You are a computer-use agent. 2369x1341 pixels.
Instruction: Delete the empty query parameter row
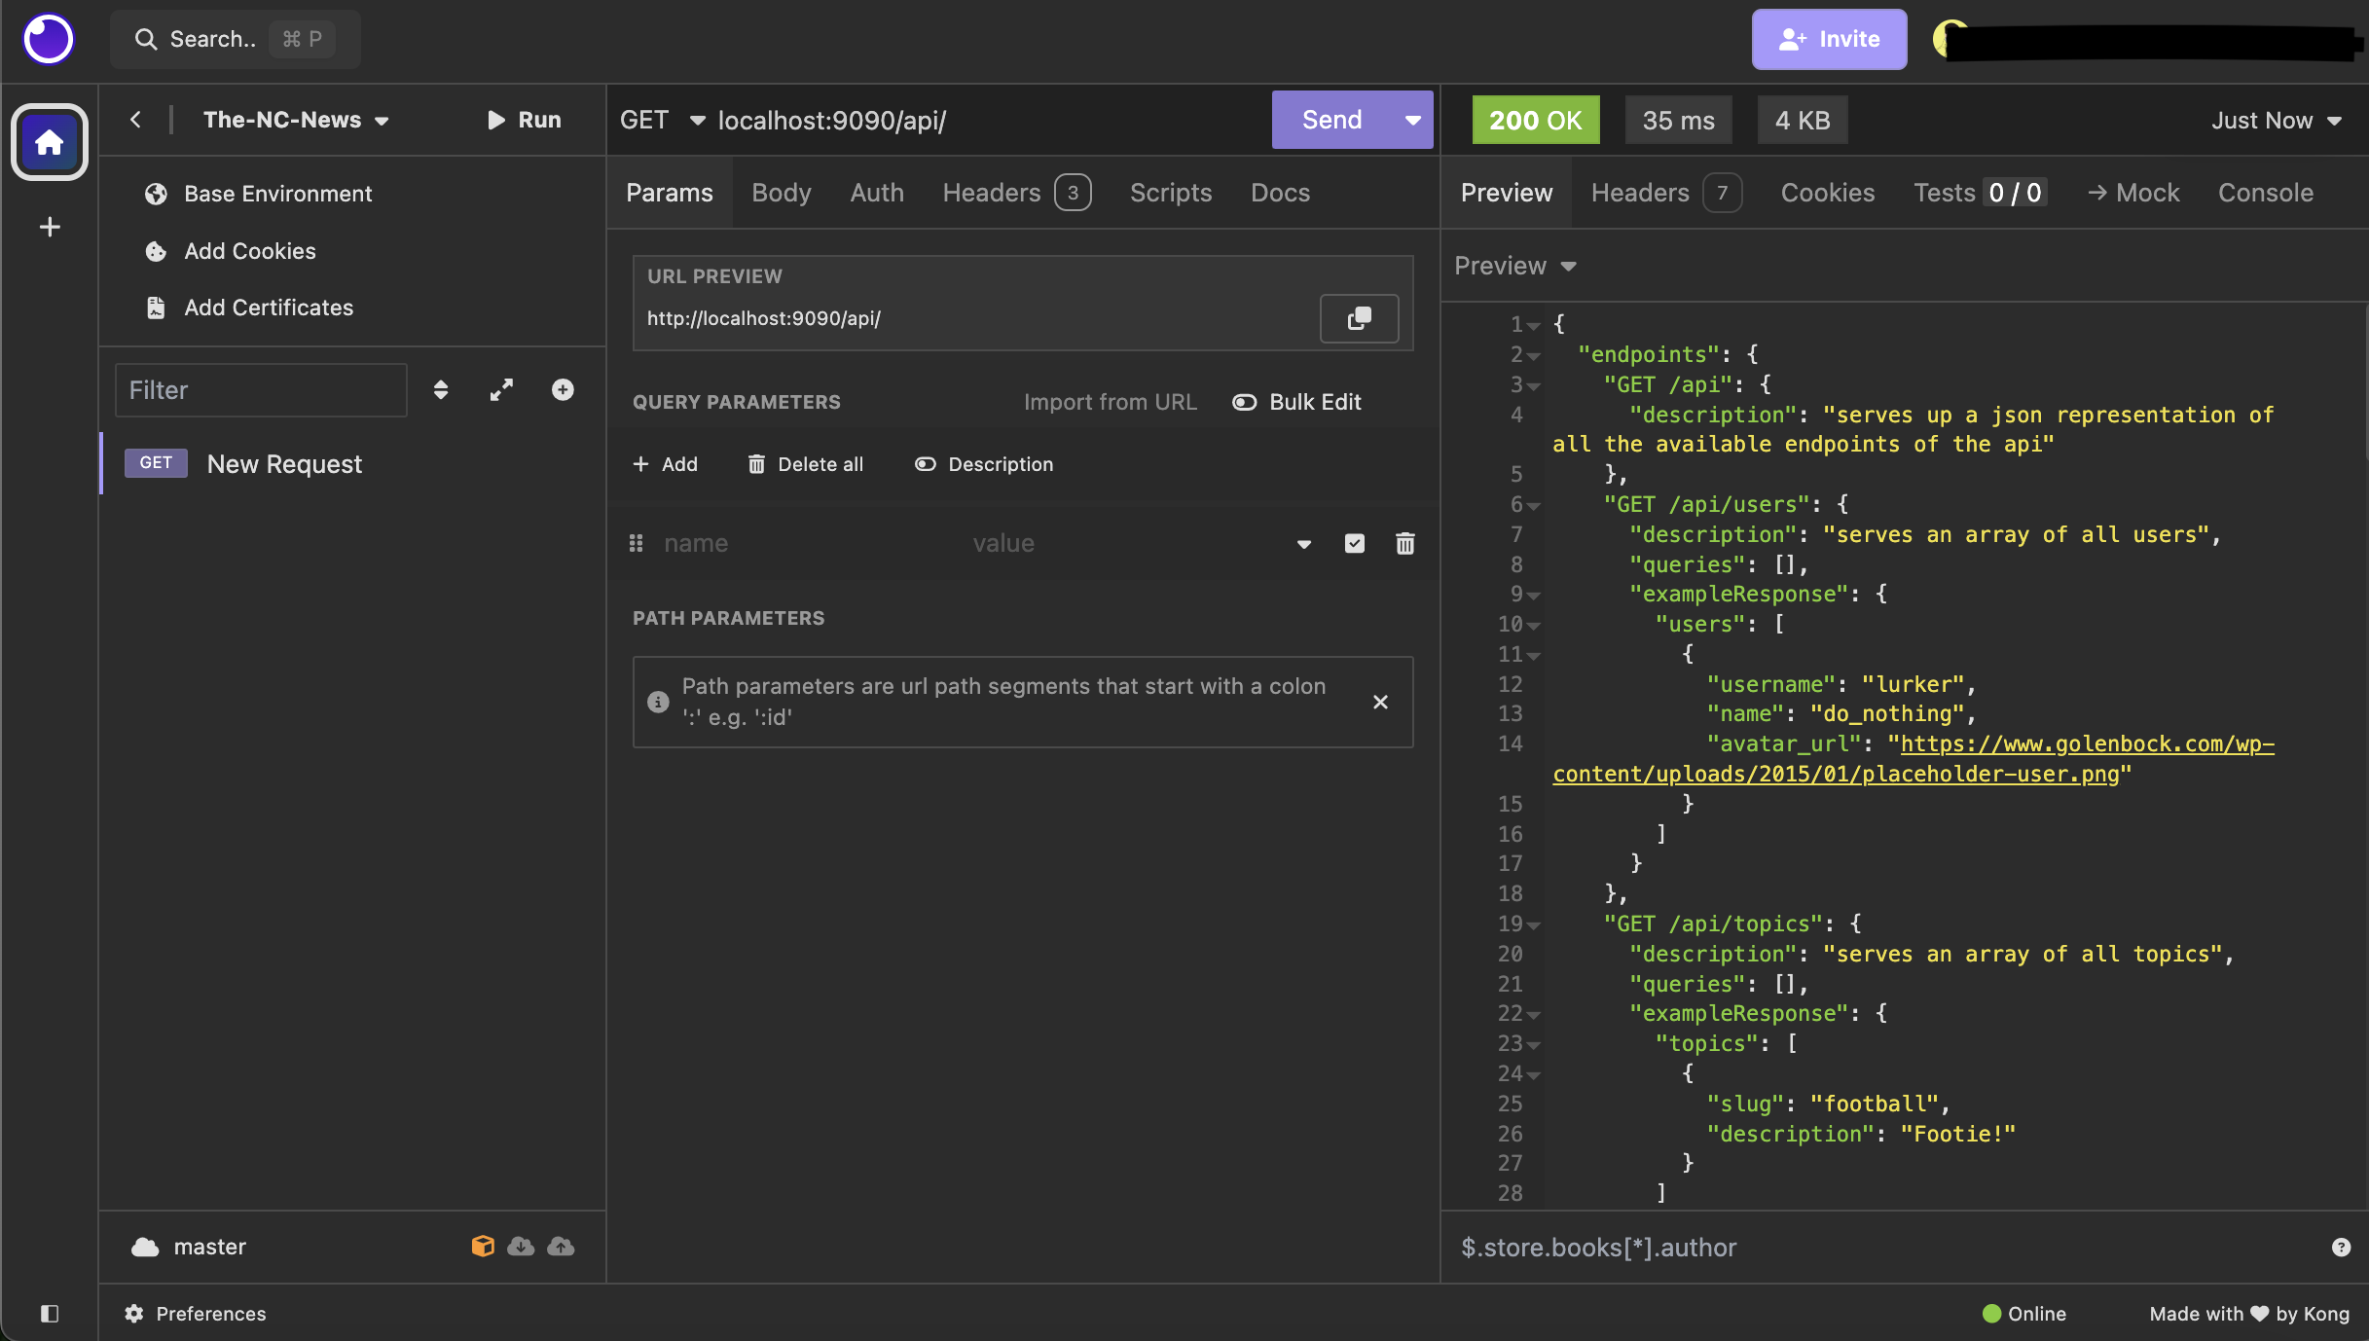(x=1404, y=543)
